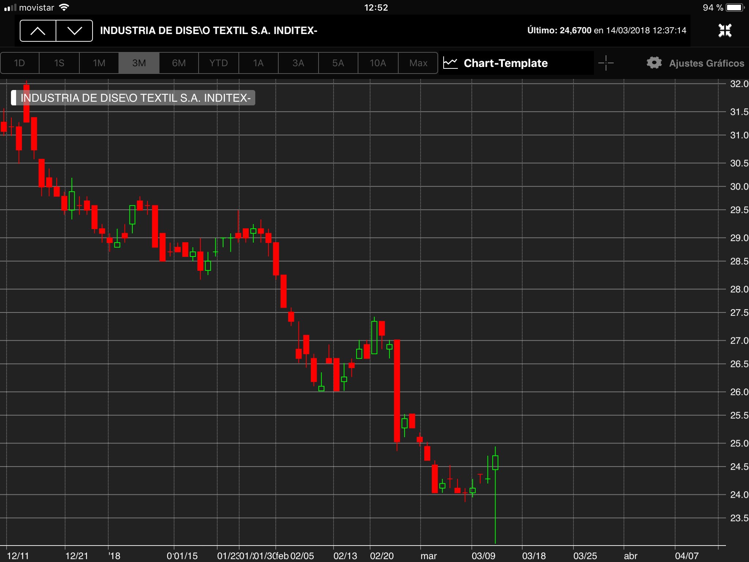Select the 1D time range
The image size is (749, 562).
coord(19,63)
